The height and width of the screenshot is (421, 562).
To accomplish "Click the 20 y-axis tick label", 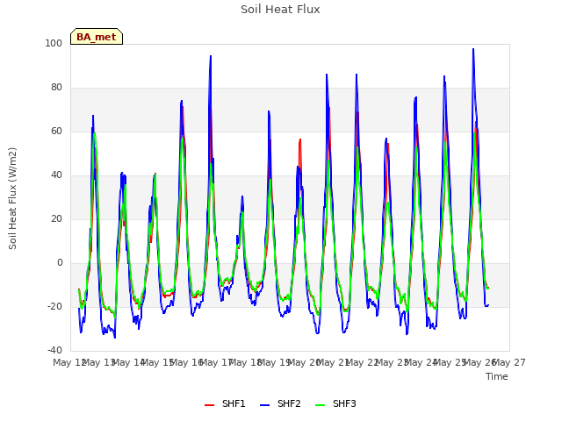I will pos(56,218).
